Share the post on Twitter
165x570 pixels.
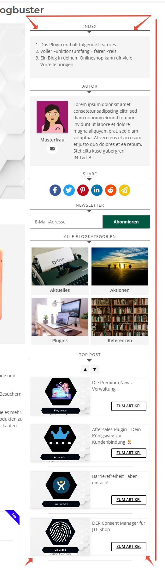point(69,190)
